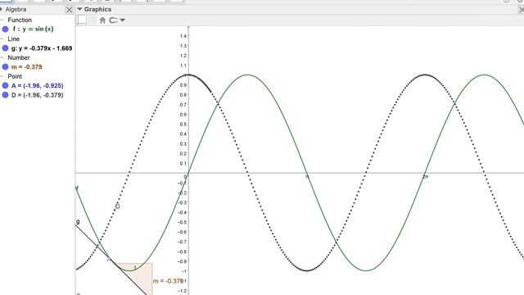This screenshot has height=295, width=524.
Task: Select blue point A on the sine curve
Action: pyautogui.click(x=109, y=259)
